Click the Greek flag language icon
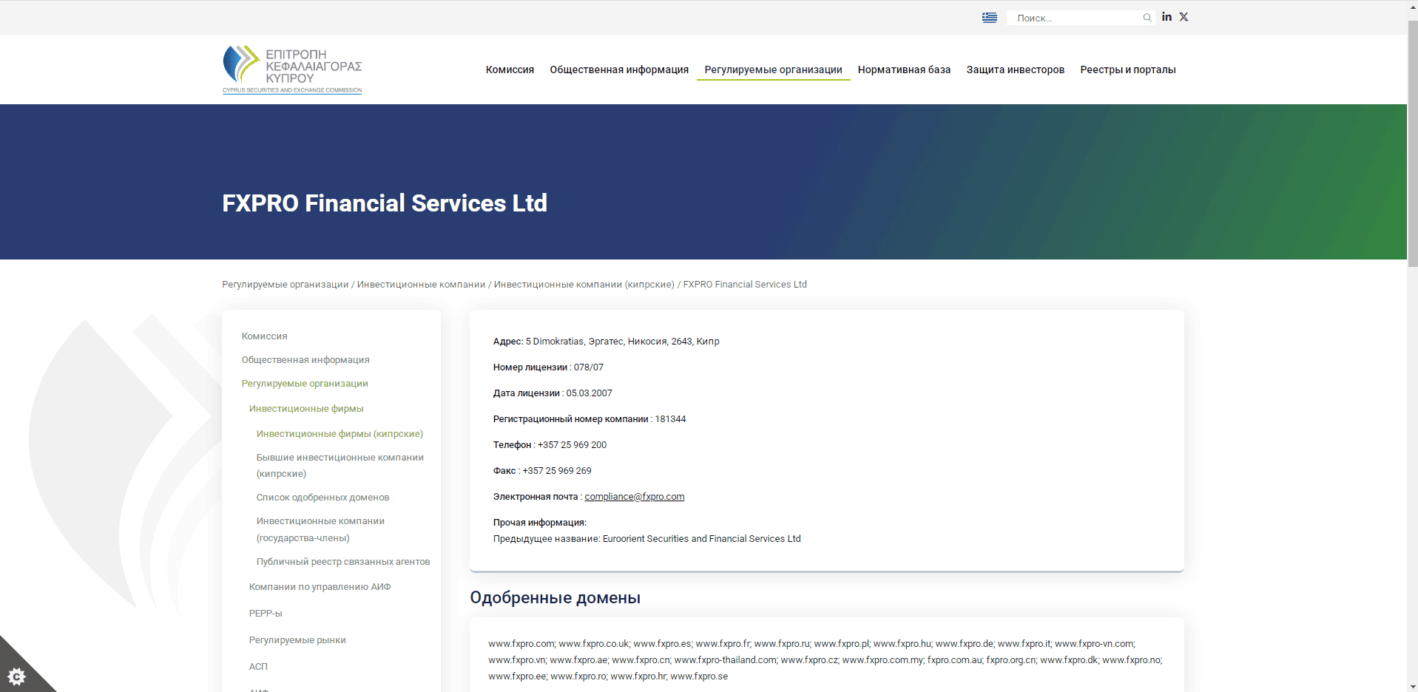The width and height of the screenshot is (1418, 692). (989, 18)
